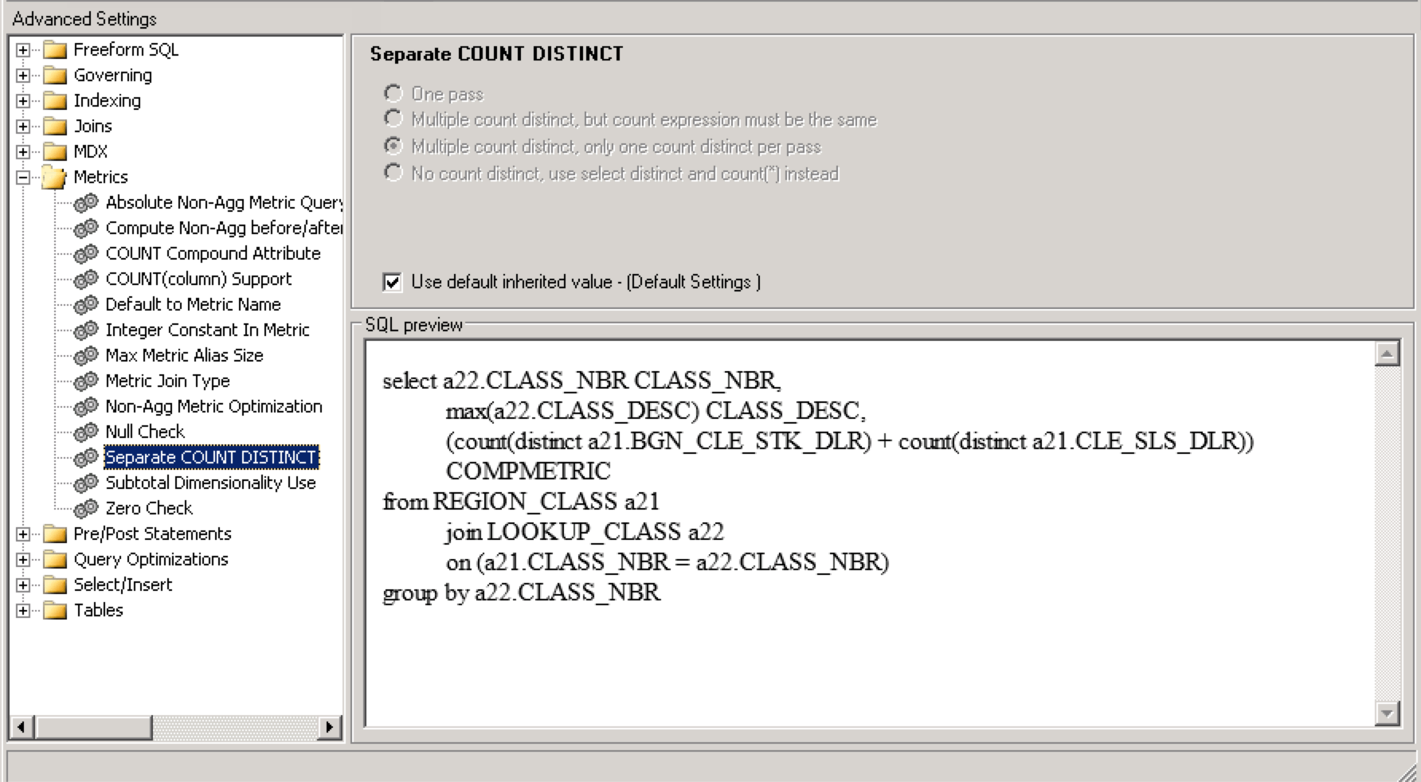Expand the Joins folder node
This screenshot has height=782, width=1421.
coord(23,126)
